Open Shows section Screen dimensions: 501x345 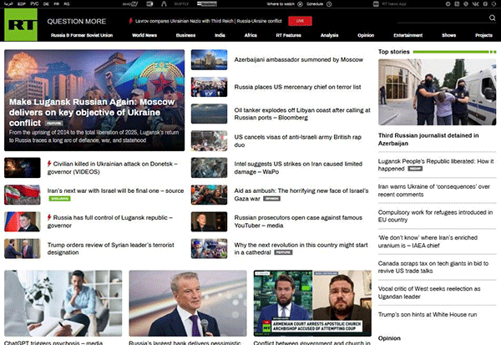[x=449, y=35]
